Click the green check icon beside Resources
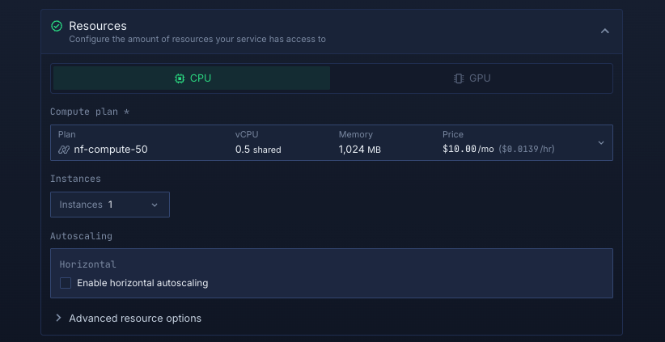Image resolution: width=665 pixels, height=342 pixels. (57, 26)
